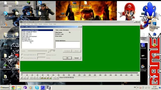Click the keyframes interval input field
The image size is (161, 90).
[41, 58]
